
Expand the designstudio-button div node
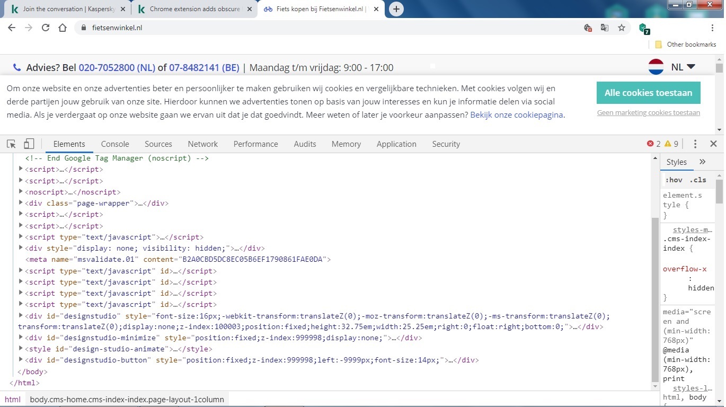[x=21, y=360]
